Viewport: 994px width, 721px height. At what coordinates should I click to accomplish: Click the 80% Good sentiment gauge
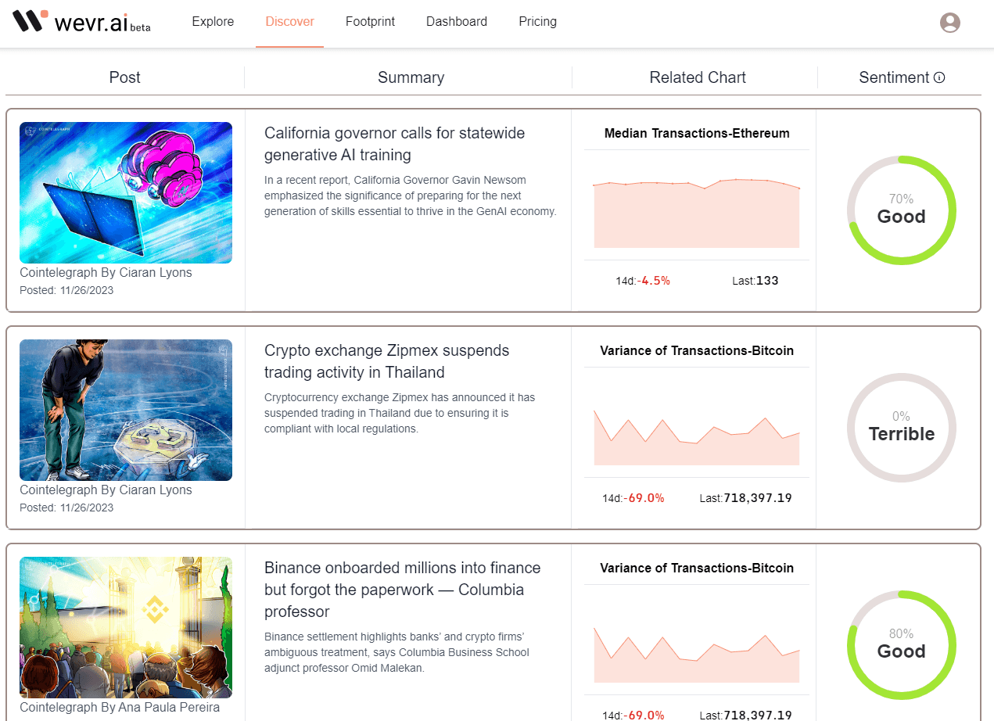(x=901, y=645)
